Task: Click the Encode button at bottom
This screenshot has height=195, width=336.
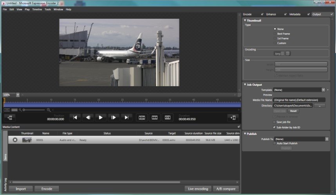Action: click(47, 189)
